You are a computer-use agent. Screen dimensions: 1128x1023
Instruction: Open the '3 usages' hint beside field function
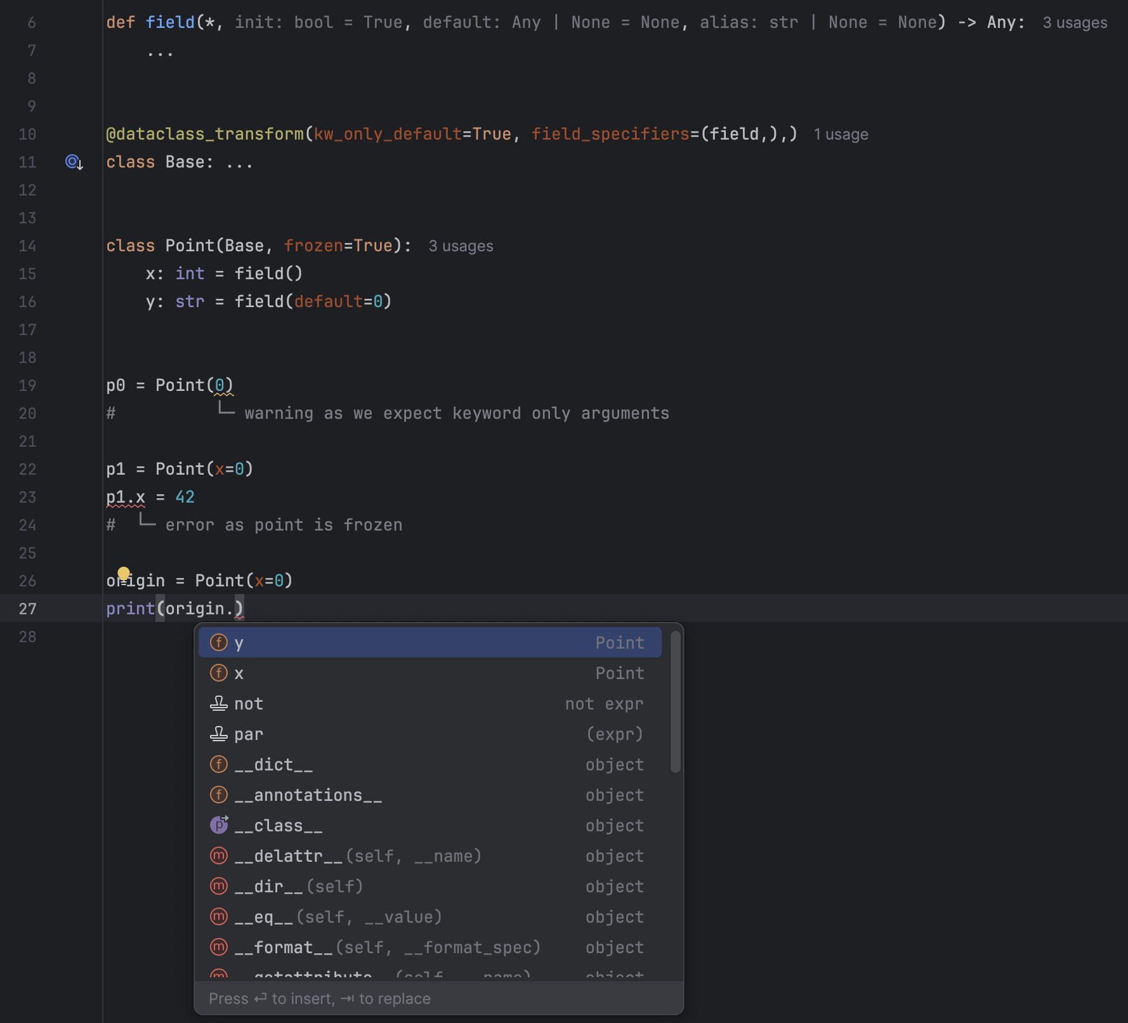coord(1075,23)
